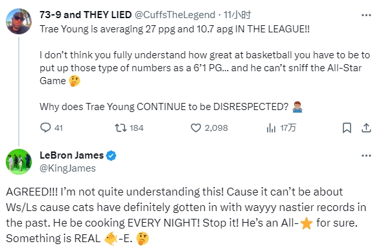Viewport: 383px width, 246px height.
Task: Click the 41 replies count
Action: pyautogui.click(x=58, y=128)
